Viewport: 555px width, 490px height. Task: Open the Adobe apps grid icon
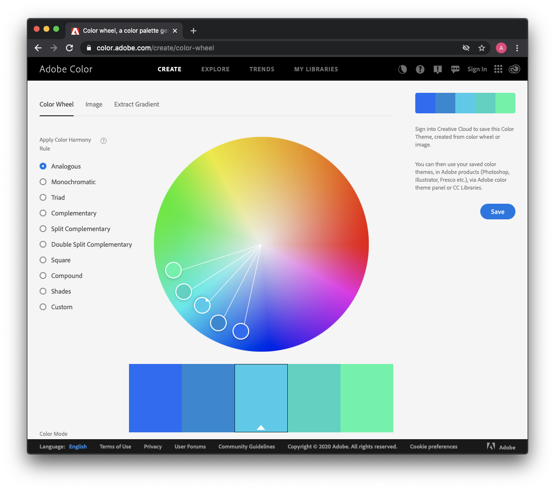point(498,69)
